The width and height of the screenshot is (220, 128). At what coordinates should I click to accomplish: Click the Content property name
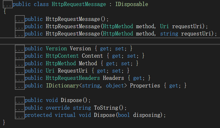coord(92,56)
